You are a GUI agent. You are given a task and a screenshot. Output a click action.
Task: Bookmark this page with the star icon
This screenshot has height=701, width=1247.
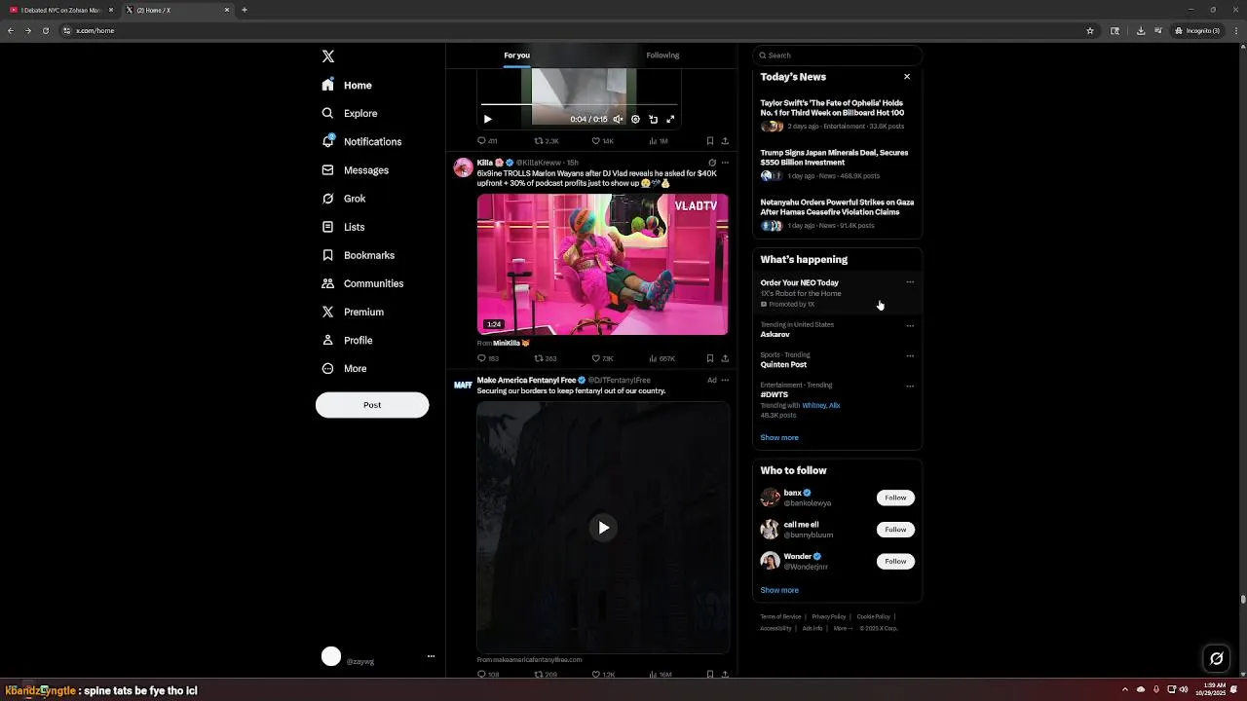1090,30
